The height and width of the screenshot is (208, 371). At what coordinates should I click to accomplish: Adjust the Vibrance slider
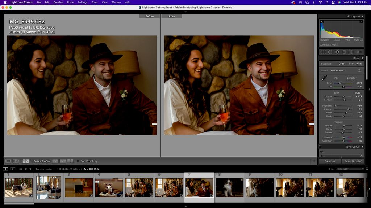(343, 138)
